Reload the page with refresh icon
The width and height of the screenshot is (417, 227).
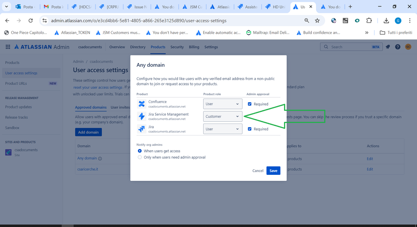click(30, 20)
